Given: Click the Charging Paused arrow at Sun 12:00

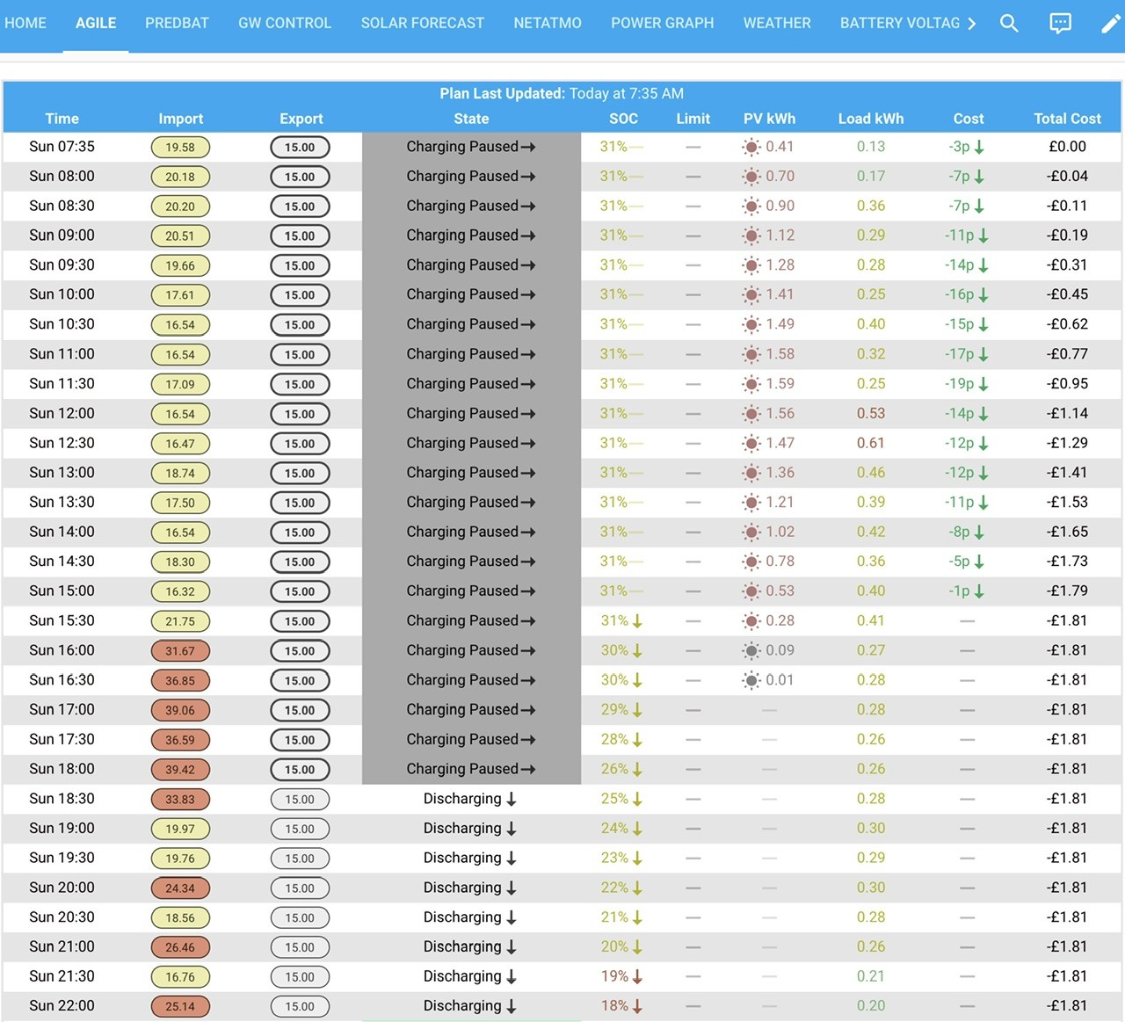Looking at the screenshot, I should (x=527, y=414).
